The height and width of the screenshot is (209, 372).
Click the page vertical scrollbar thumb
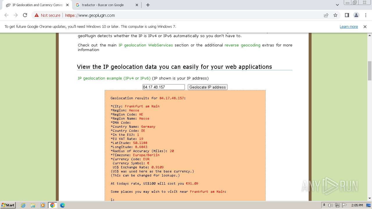(370, 71)
